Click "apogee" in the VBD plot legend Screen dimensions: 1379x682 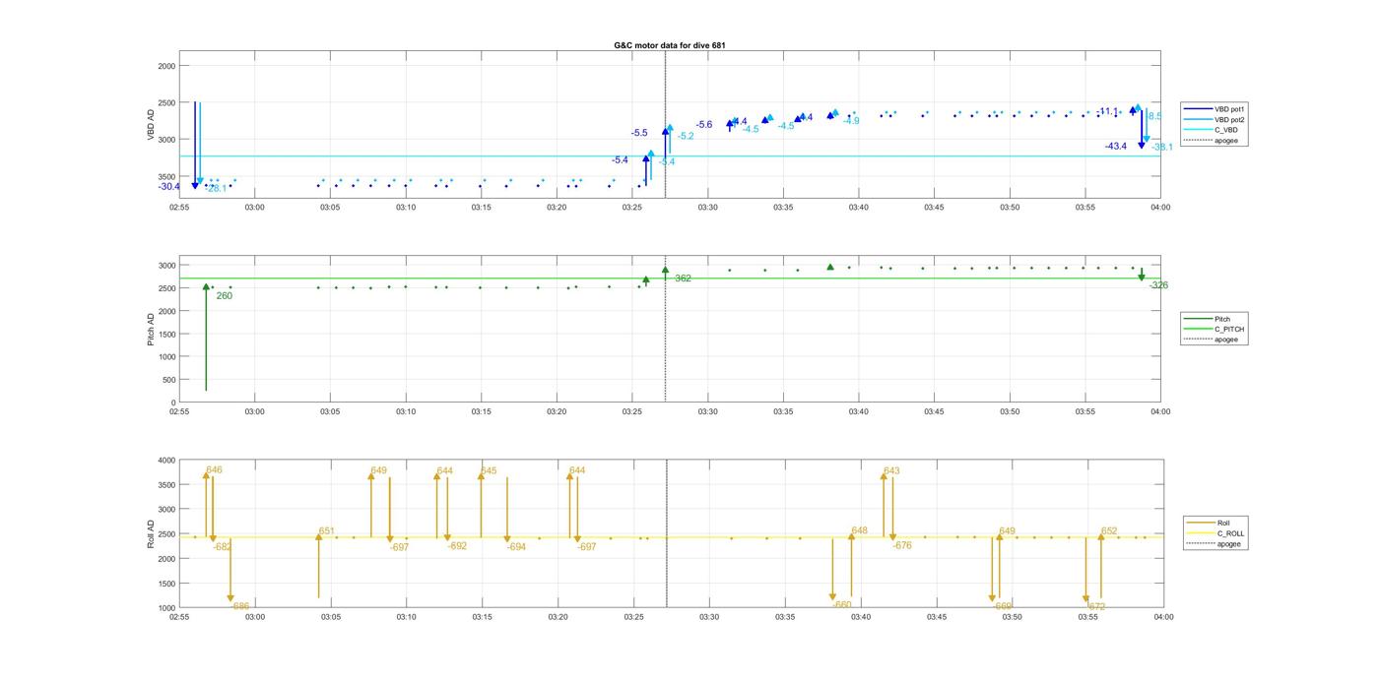[1226, 140]
